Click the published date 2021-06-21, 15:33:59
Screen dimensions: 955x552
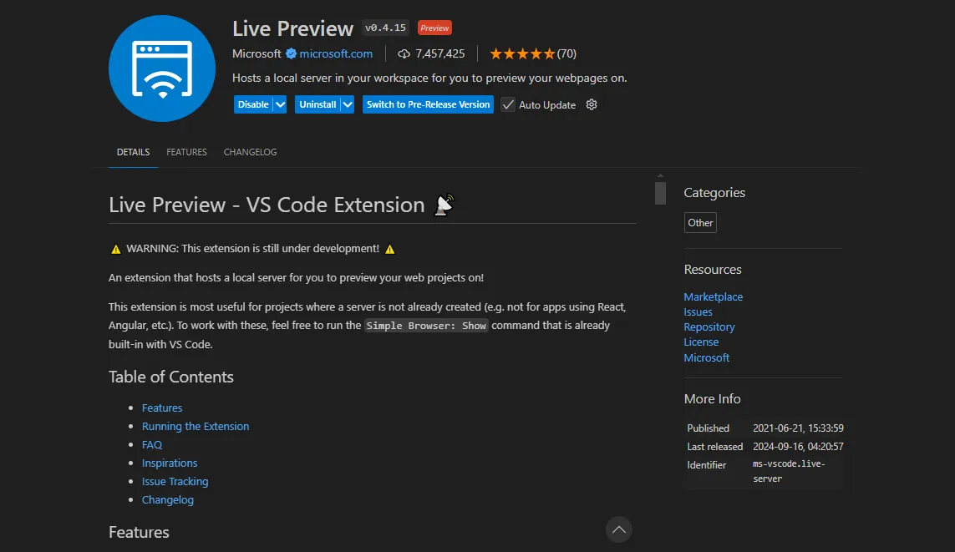(x=798, y=428)
